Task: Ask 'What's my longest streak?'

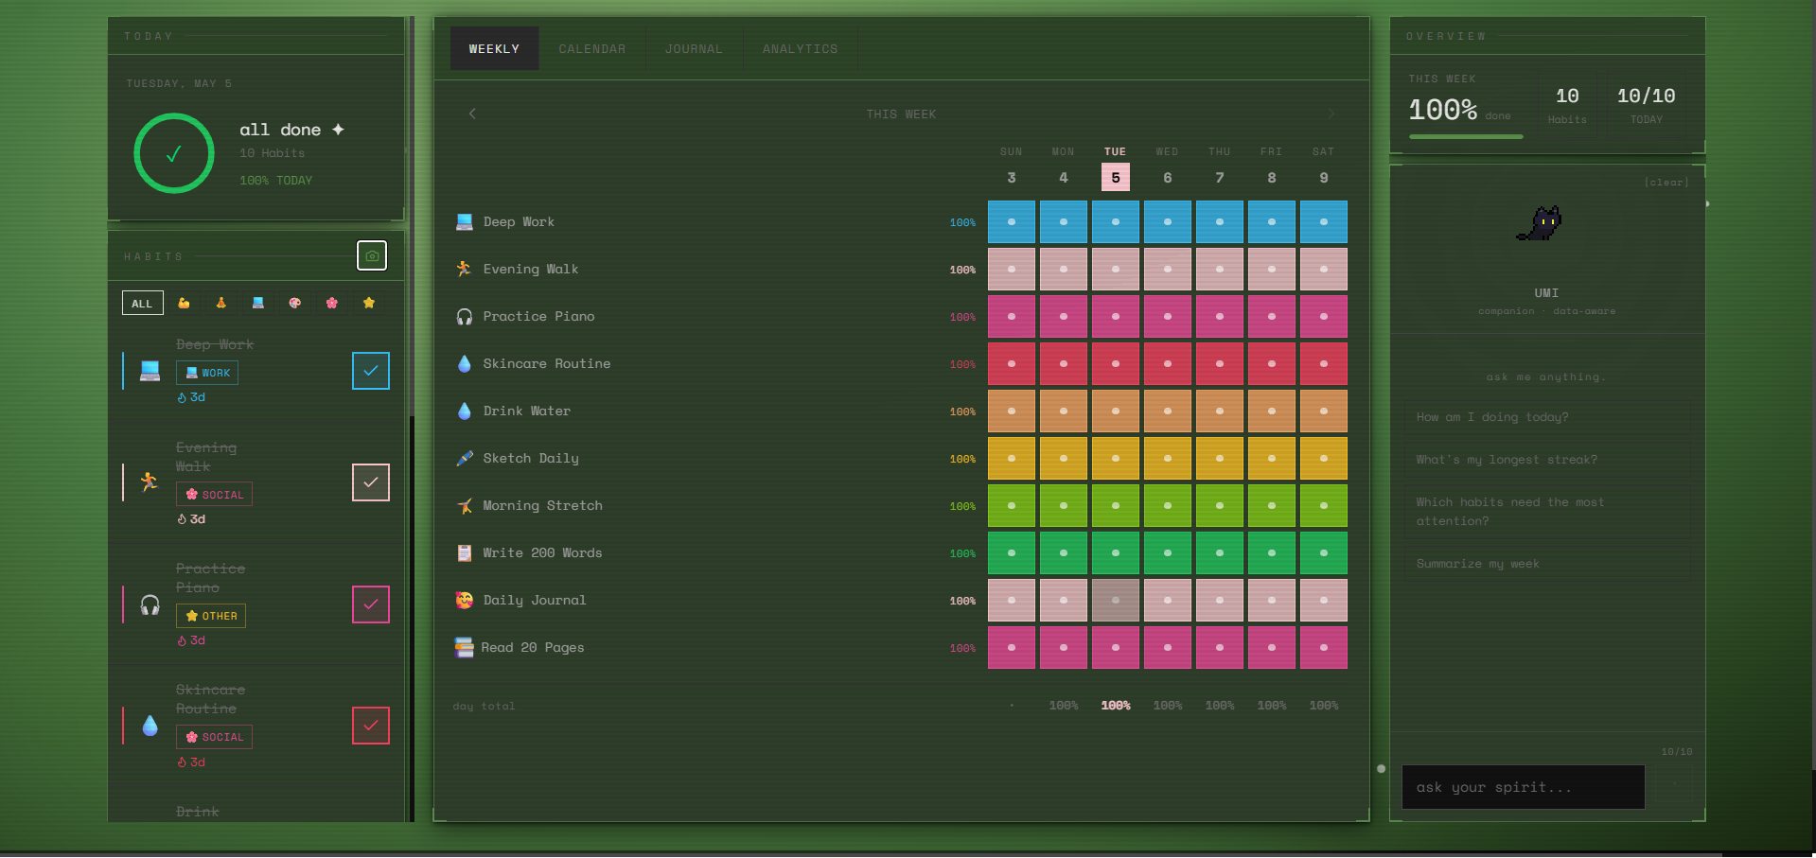Action: (x=1546, y=460)
